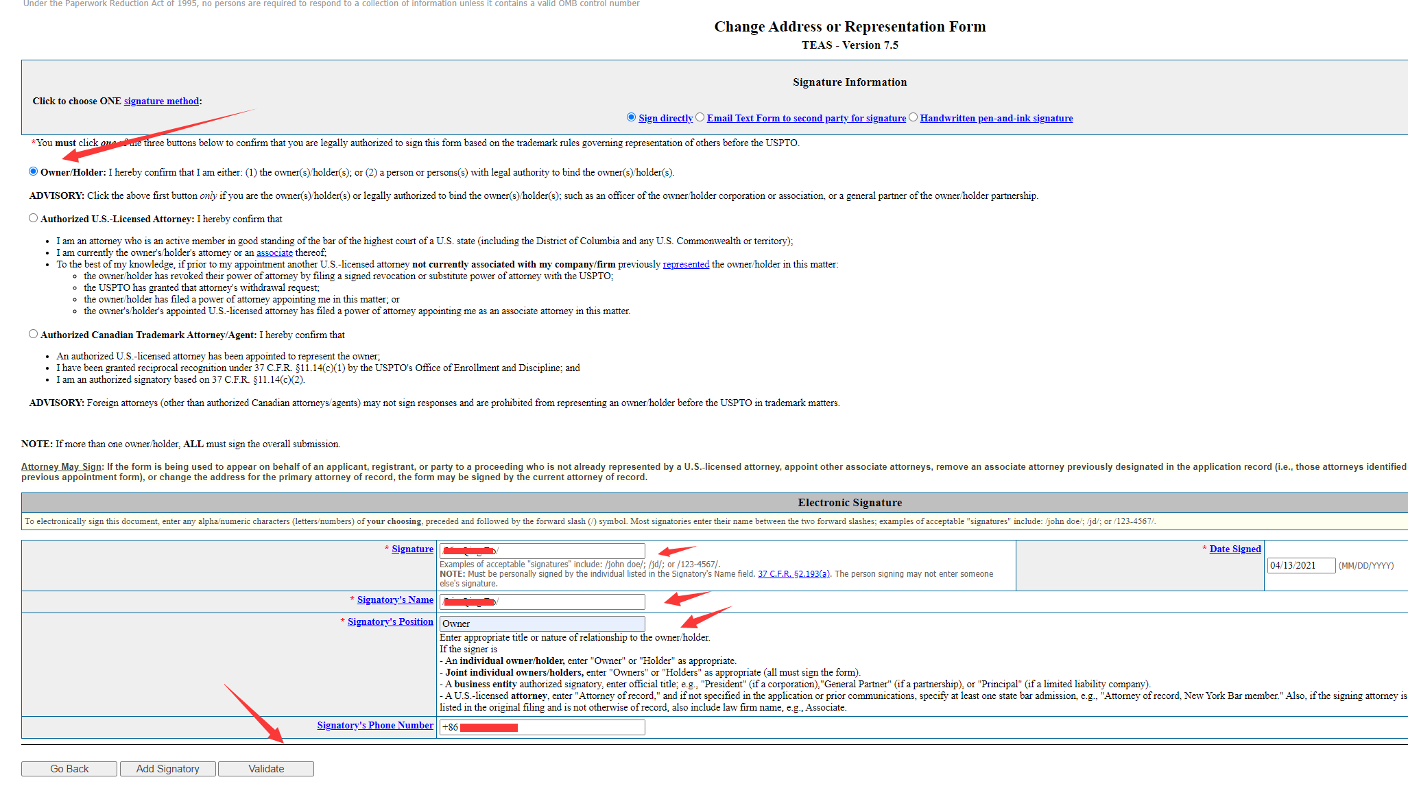This screenshot has width=1408, height=808.
Task: Open Email Text Form to second party link
Action: pyautogui.click(x=806, y=118)
